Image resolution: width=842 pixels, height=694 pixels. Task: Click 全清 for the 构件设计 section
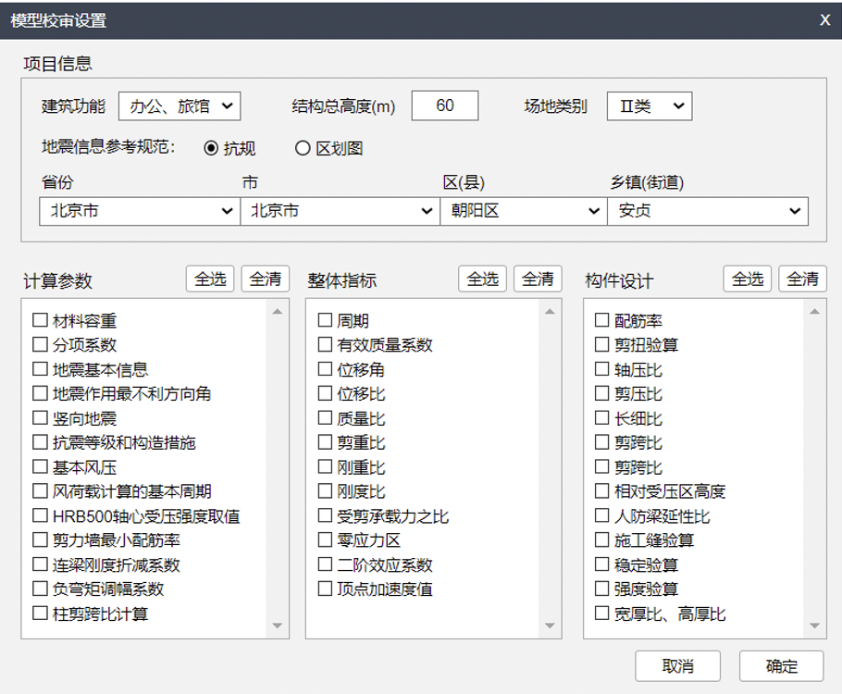coord(804,278)
